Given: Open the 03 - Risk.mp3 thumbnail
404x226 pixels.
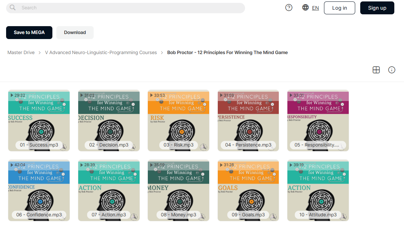Looking at the screenshot, I should pyautogui.click(x=178, y=121).
